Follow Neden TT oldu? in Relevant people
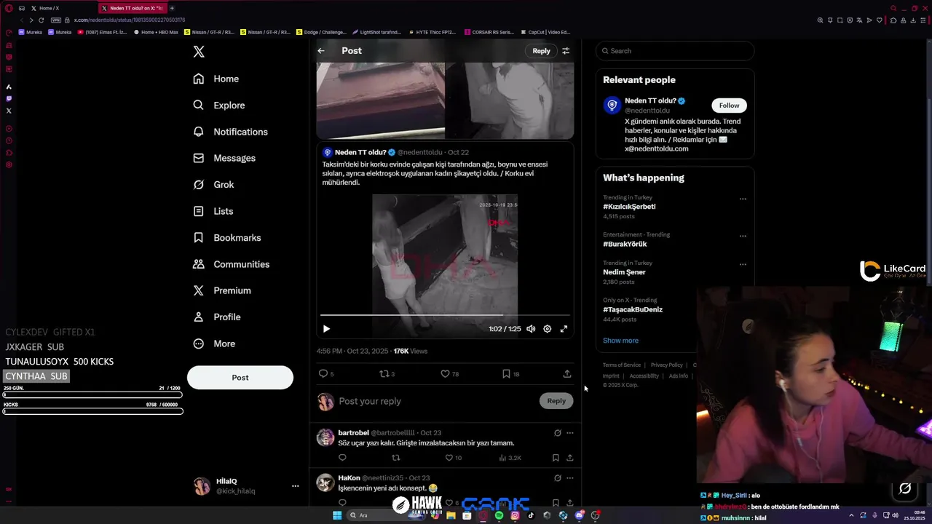Viewport: 932px width, 524px height. [729, 106]
